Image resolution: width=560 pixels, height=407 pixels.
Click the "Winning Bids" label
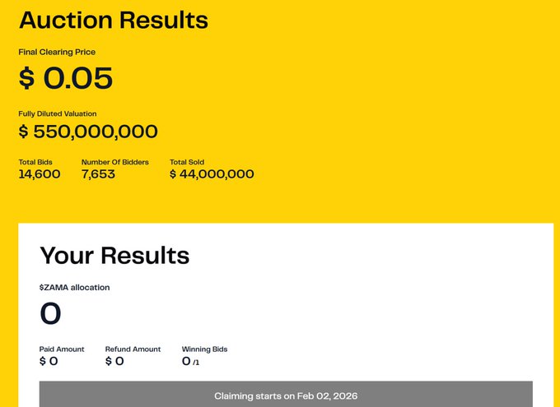pyautogui.click(x=204, y=349)
